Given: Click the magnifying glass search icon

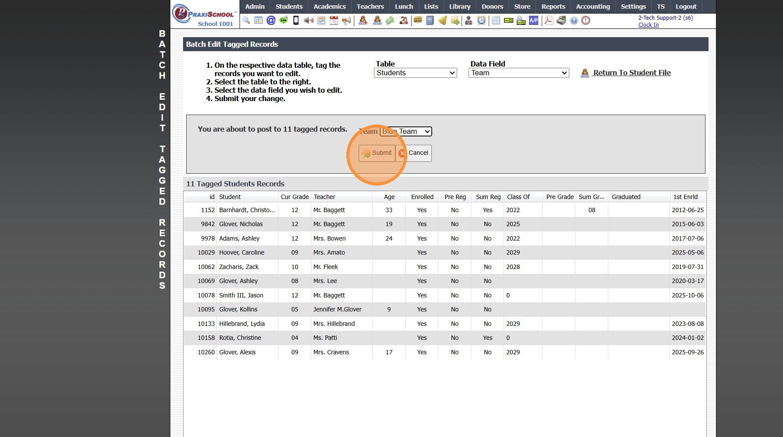Looking at the screenshot, I should point(246,21).
